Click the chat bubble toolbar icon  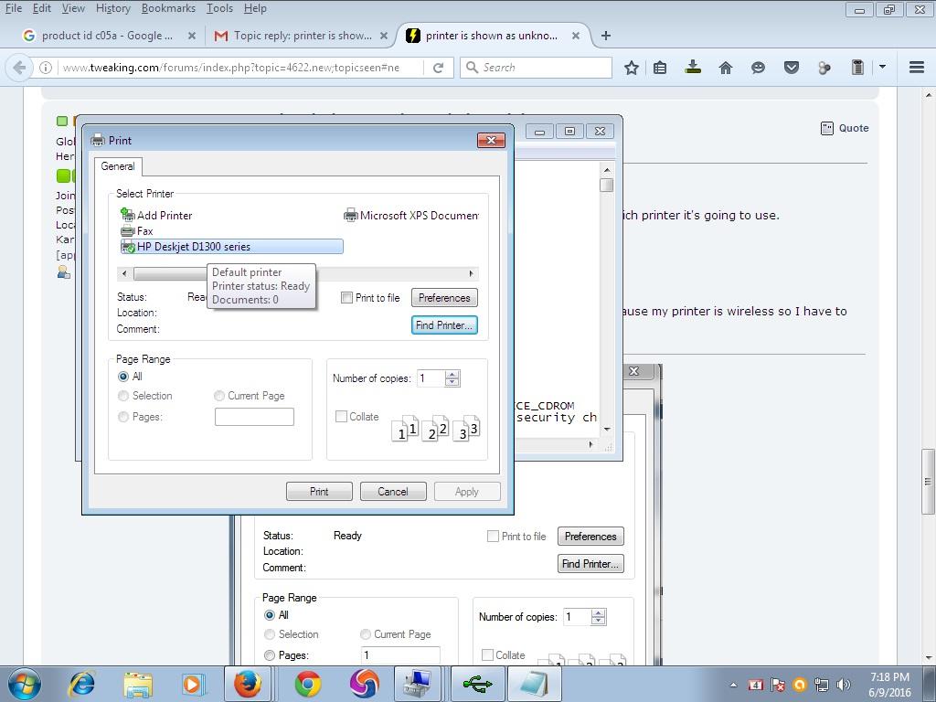(758, 68)
